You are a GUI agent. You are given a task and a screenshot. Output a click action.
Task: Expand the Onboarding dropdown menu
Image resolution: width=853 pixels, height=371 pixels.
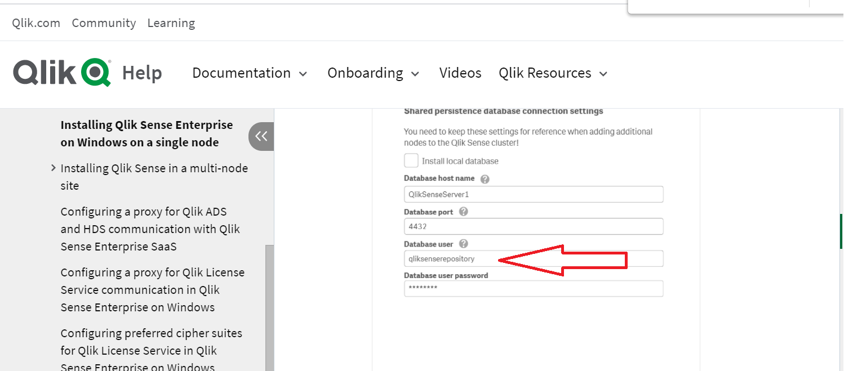(373, 73)
